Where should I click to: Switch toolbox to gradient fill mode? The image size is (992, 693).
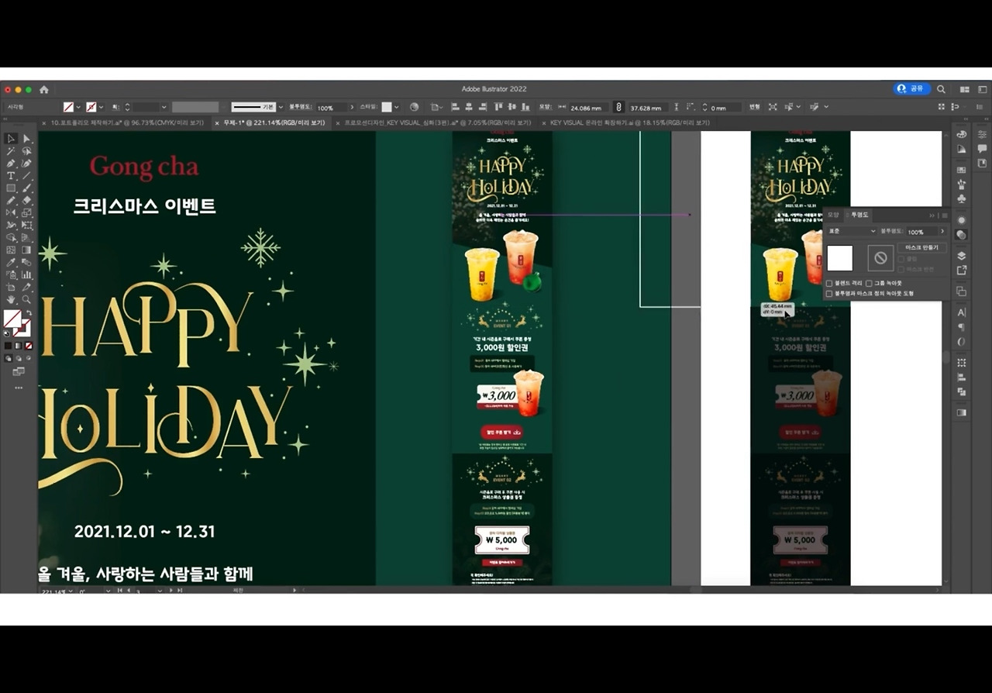19,346
